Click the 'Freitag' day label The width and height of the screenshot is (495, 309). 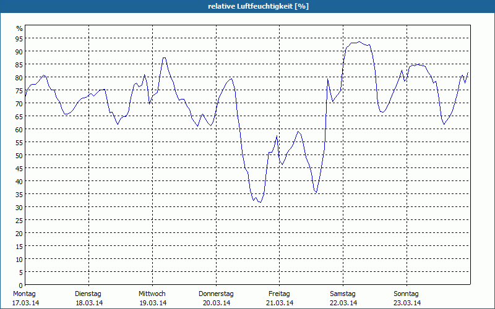279,294
